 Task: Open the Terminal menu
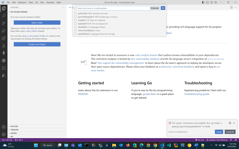tap(50, 2)
